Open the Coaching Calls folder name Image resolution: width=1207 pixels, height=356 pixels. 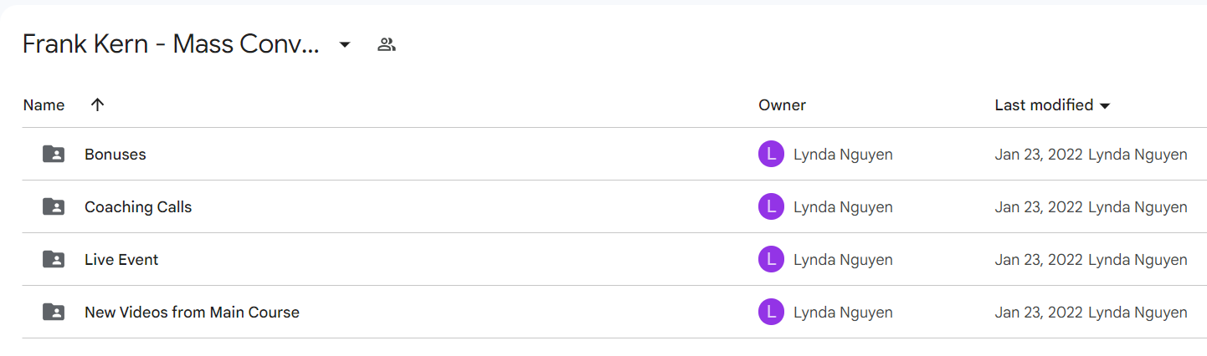click(138, 206)
